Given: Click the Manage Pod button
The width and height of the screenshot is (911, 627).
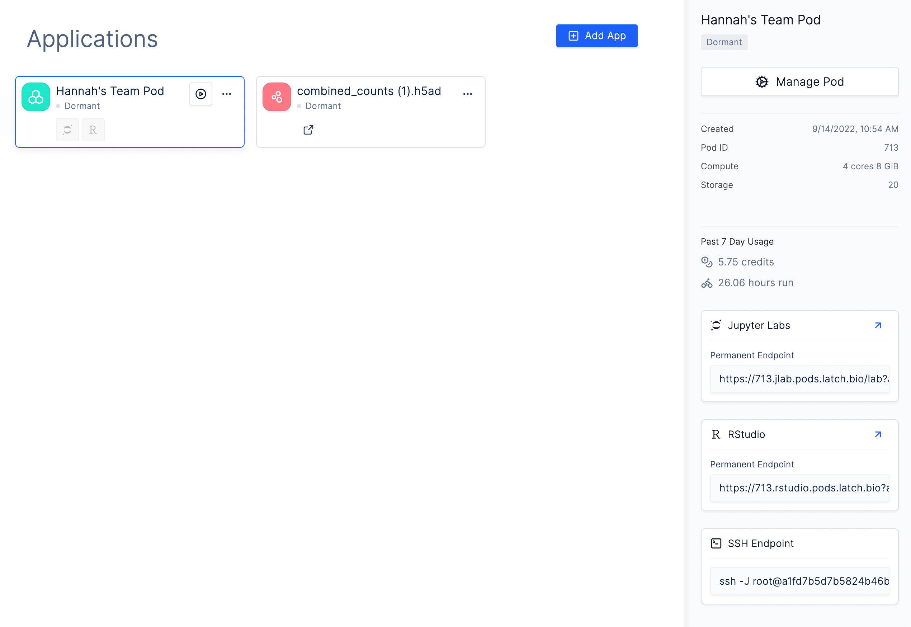Looking at the screenshot, I should 799,82.
